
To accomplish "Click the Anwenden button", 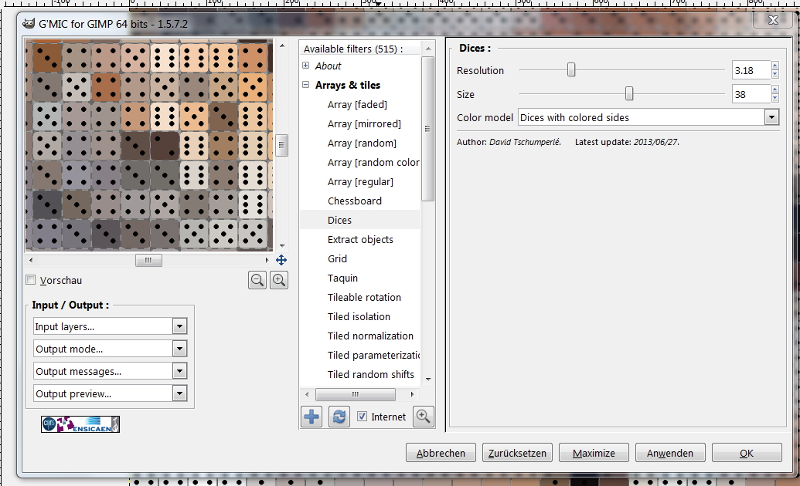I will tap(670, 453).
